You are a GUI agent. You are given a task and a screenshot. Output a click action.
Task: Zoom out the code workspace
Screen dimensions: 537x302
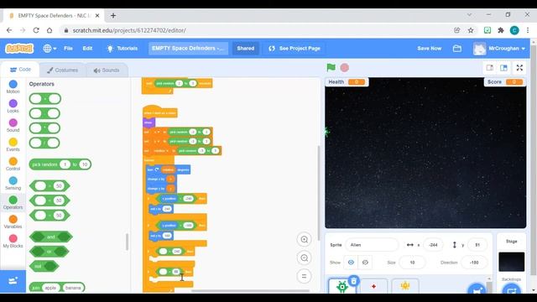304,258
